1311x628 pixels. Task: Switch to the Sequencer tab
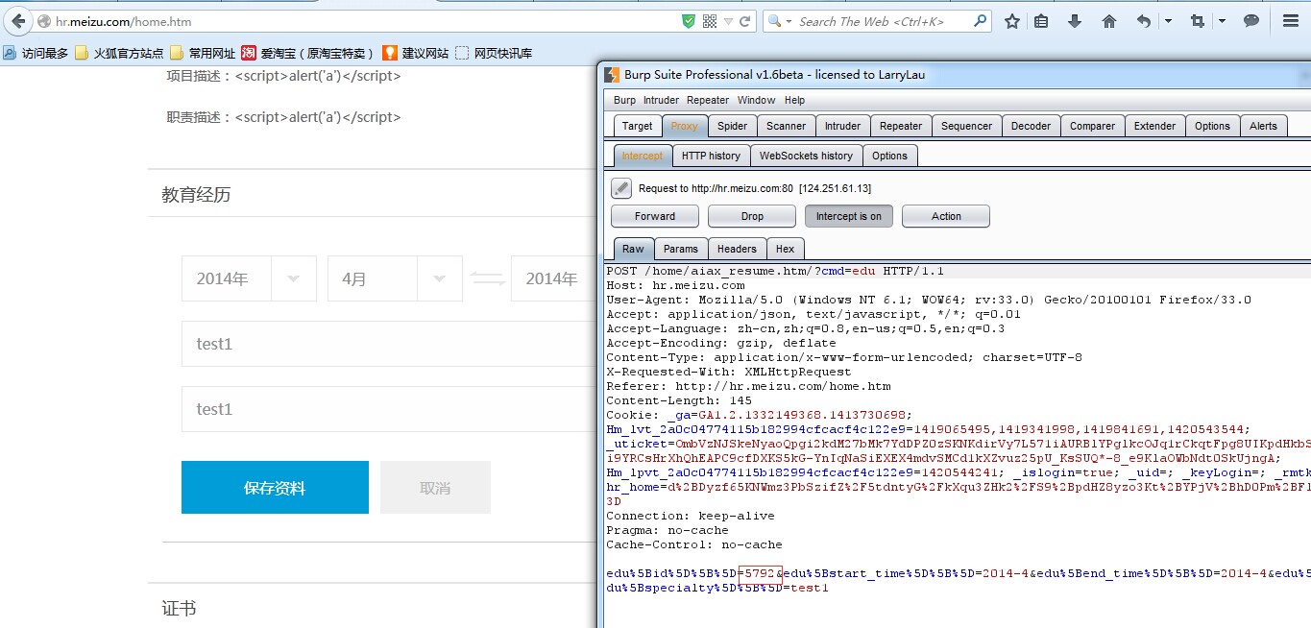tap(967, 126)
